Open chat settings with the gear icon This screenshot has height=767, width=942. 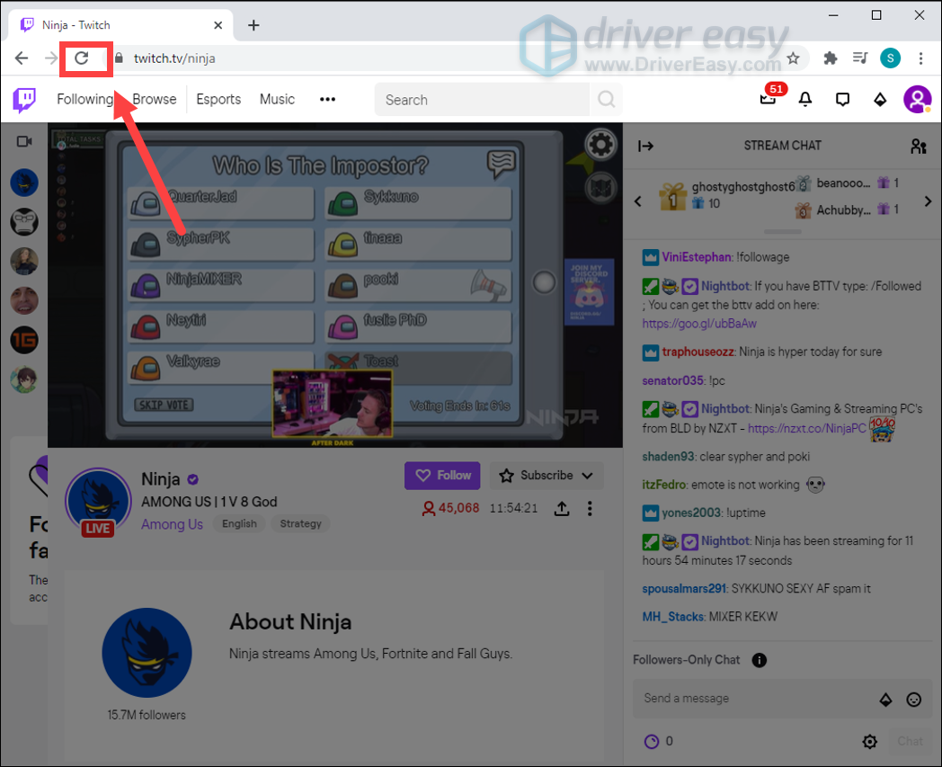point(869,741)
